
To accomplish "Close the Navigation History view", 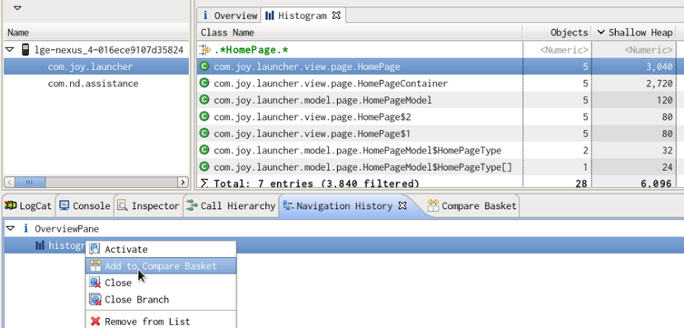I will click(x=403, y=205).
